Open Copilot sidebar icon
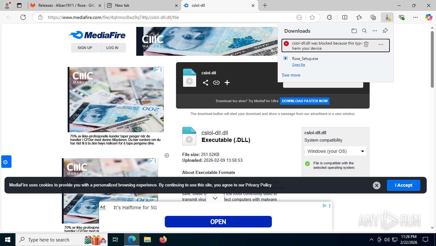This screenshot has width=436, height=246. click(429, 17)
